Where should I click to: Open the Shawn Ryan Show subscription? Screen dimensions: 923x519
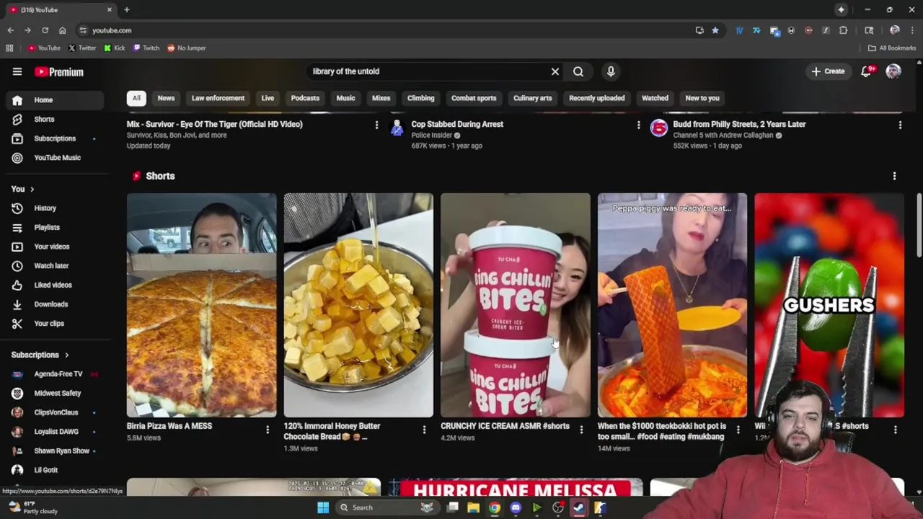56,451
